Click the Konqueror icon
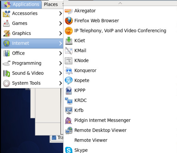 tap(69, 71)
